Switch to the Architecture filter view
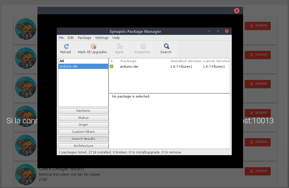The width and height of the screenshot is (289, 188). 83,146
